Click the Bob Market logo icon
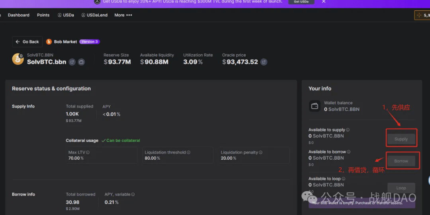The image size is (430, 215). click(49, 42)
